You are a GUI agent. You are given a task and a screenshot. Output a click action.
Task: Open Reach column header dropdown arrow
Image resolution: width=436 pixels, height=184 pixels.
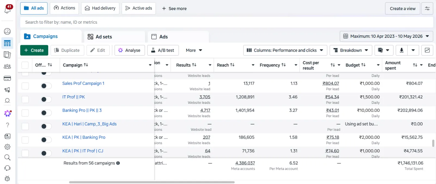coord(253,65)
